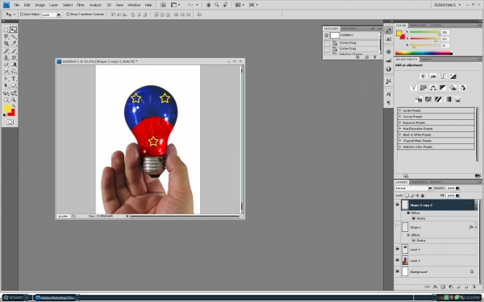The height and width of the screenshot is (302, 484).
Task: Select the Eraser tool
Action: [x=6, y=64]
